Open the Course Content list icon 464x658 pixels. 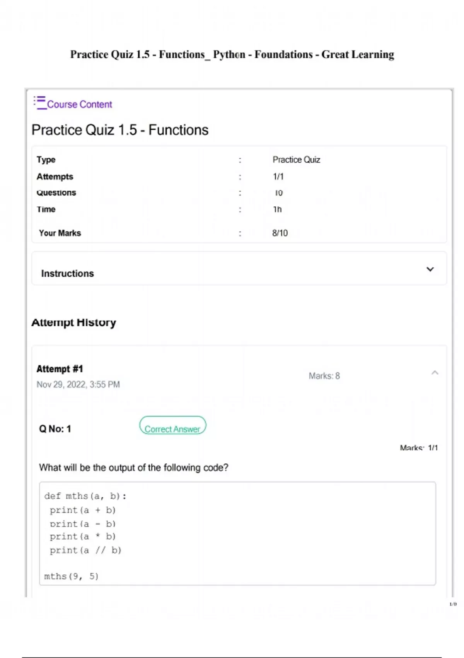click(39, 102)
